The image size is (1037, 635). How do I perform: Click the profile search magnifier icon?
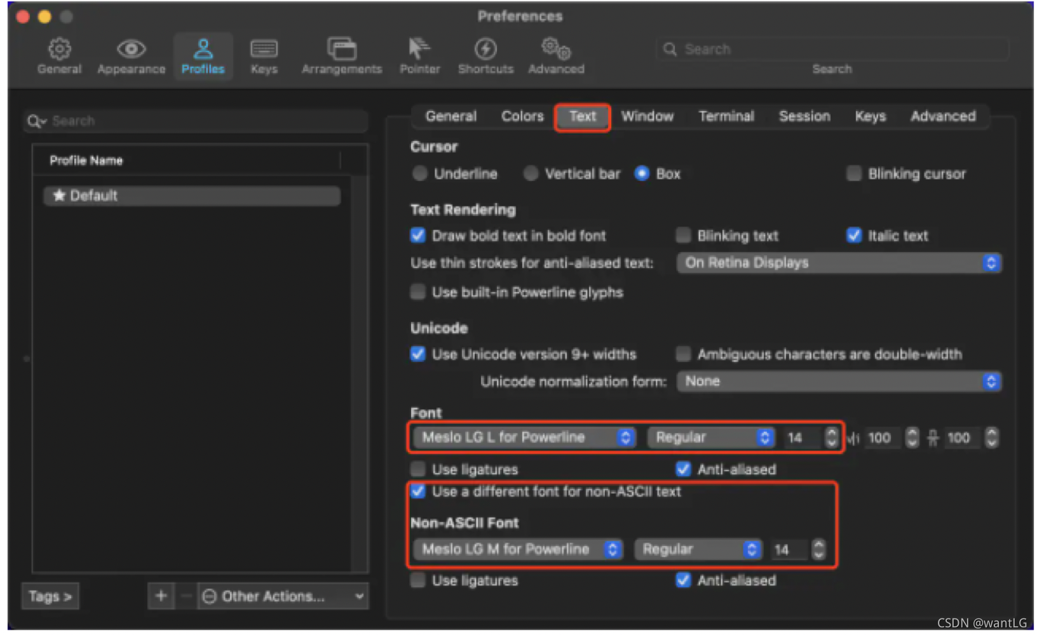[36, 121]
